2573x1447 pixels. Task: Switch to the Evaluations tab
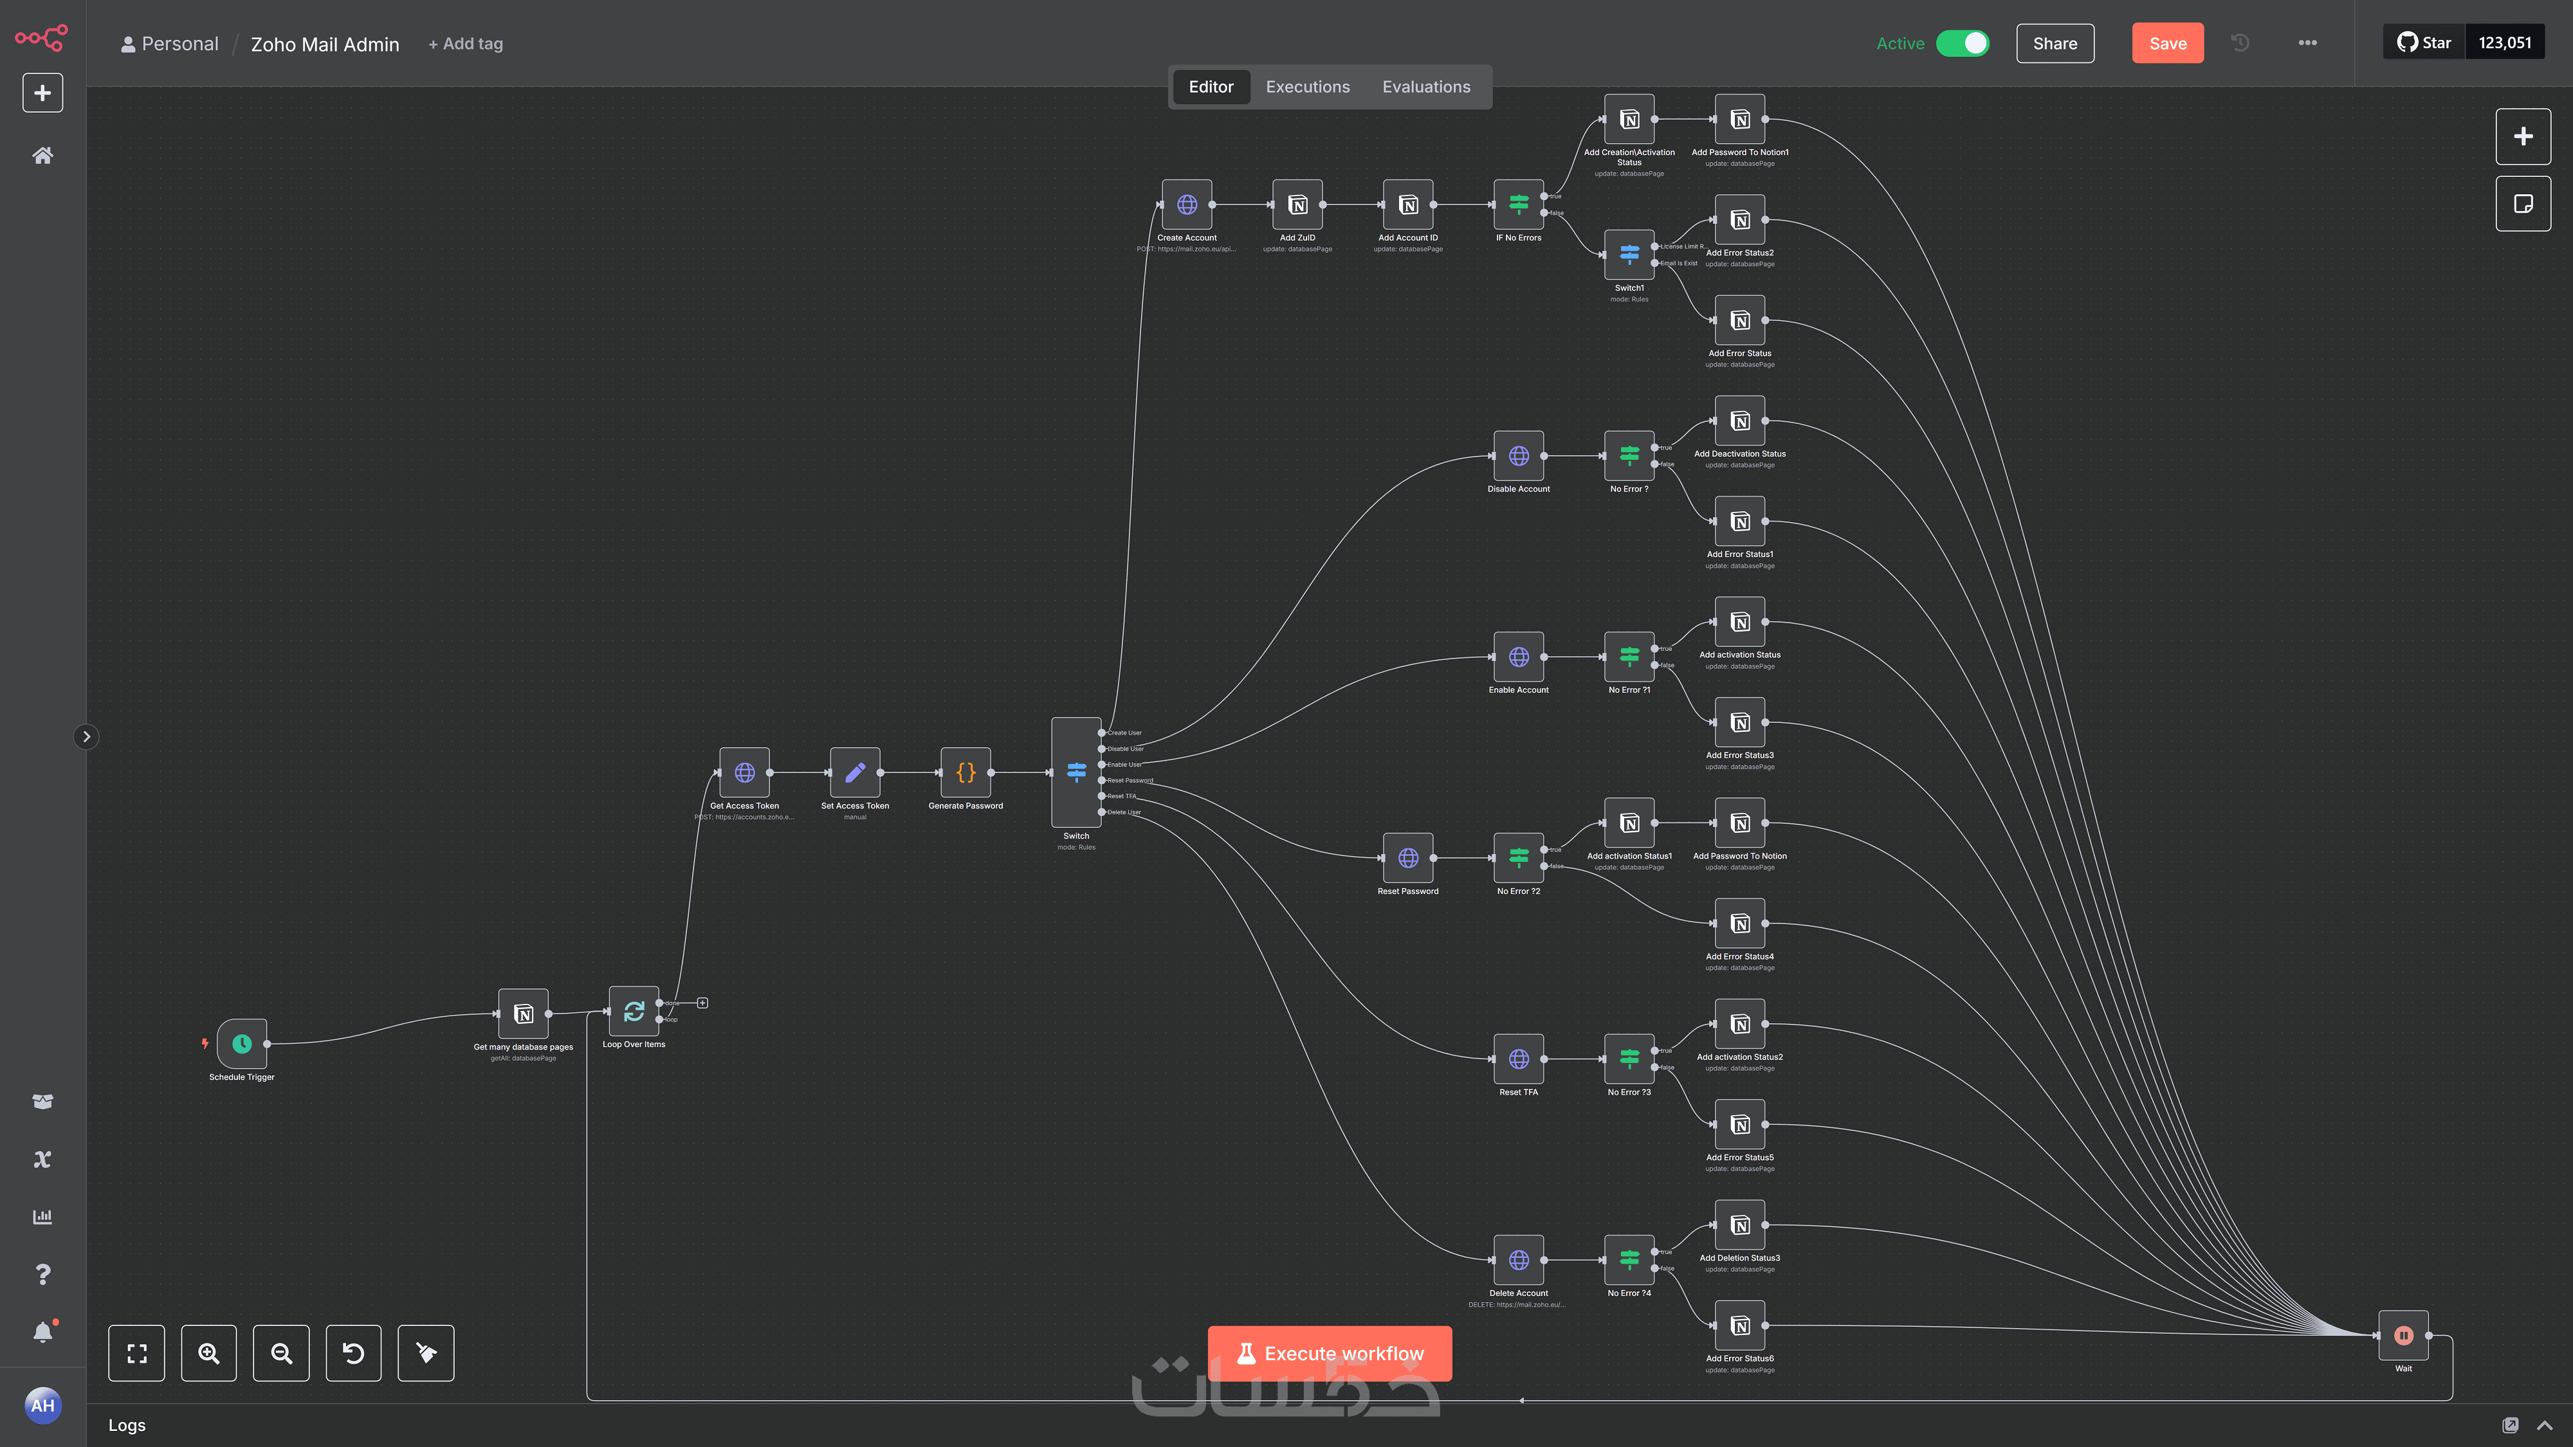tap(1425, 87)
